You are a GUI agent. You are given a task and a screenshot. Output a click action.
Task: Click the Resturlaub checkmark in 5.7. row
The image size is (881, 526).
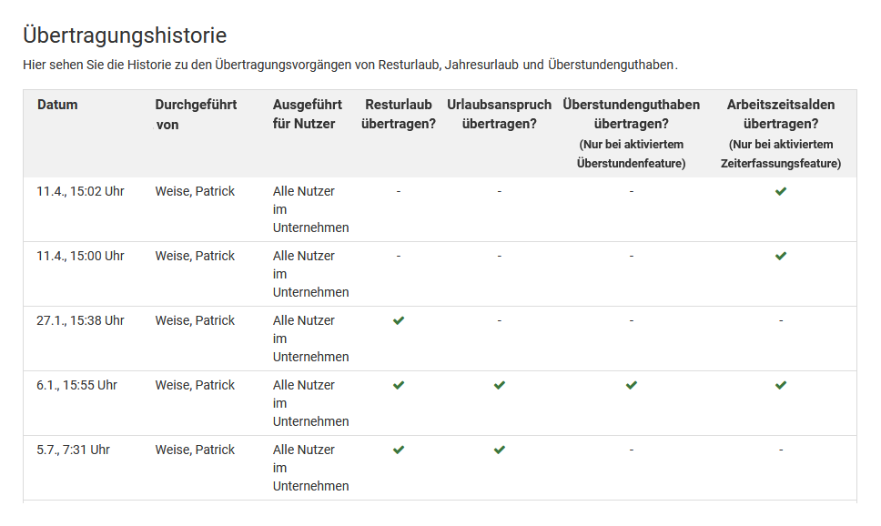398,450
